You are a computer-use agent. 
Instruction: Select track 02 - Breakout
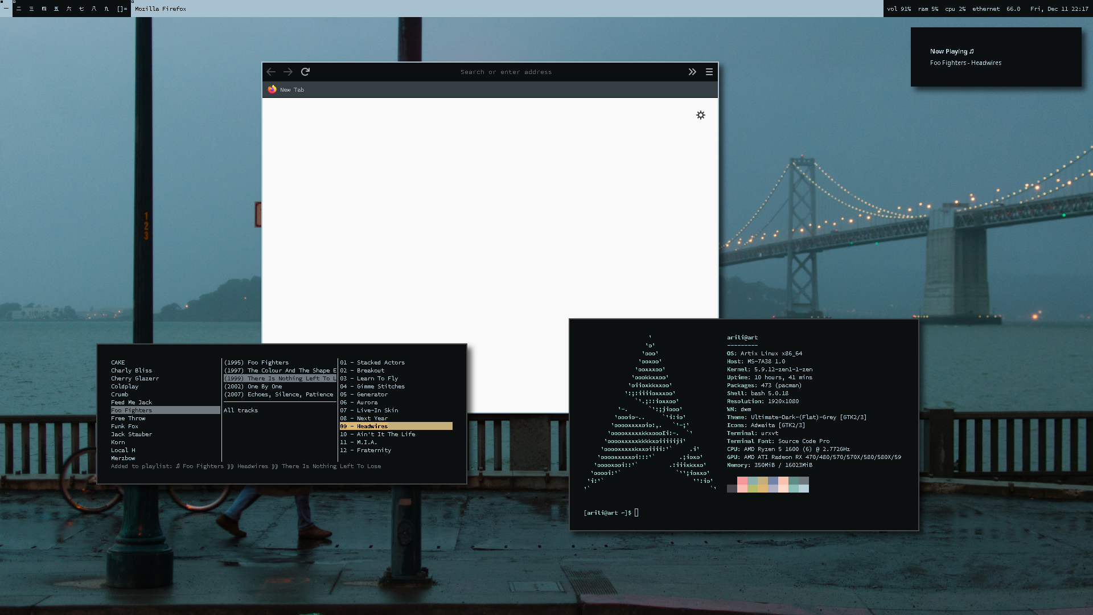pos(362,371)
